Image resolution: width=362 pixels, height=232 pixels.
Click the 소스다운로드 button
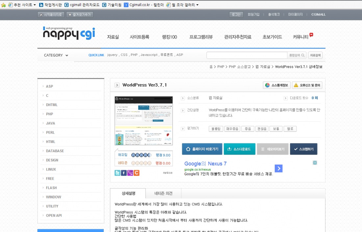pos(239,149)
